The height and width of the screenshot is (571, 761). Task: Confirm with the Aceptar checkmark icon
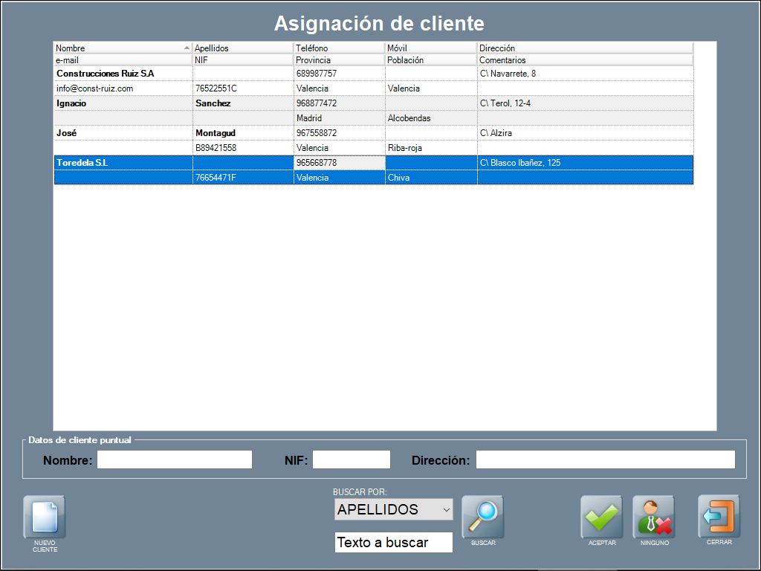[601, 516]
